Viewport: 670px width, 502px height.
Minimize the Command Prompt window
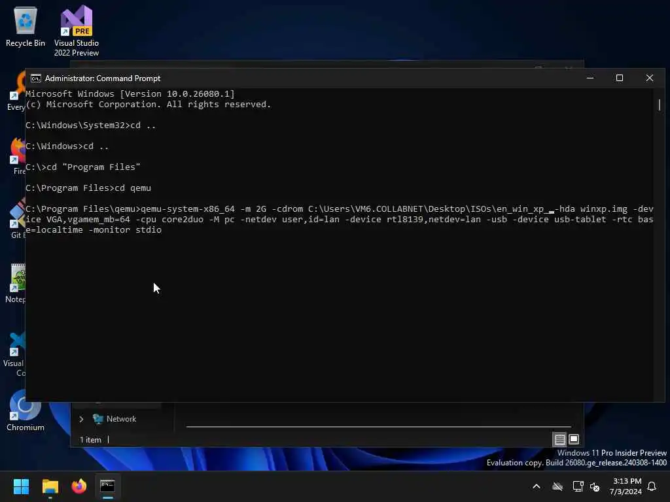590,78
